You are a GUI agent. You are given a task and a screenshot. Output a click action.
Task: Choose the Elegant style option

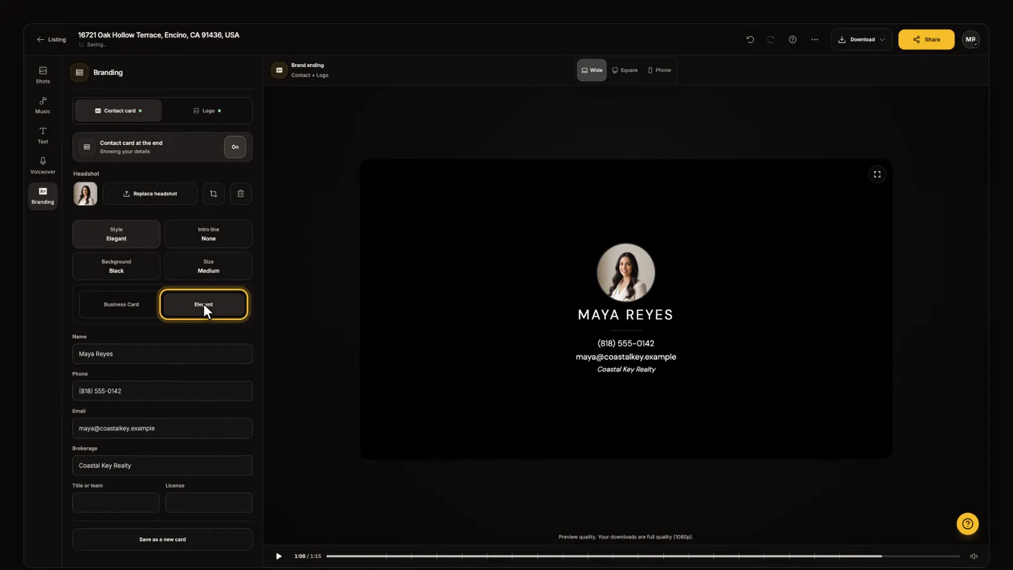point(203,305)
